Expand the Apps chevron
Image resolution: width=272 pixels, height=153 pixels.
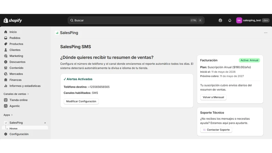12,115
